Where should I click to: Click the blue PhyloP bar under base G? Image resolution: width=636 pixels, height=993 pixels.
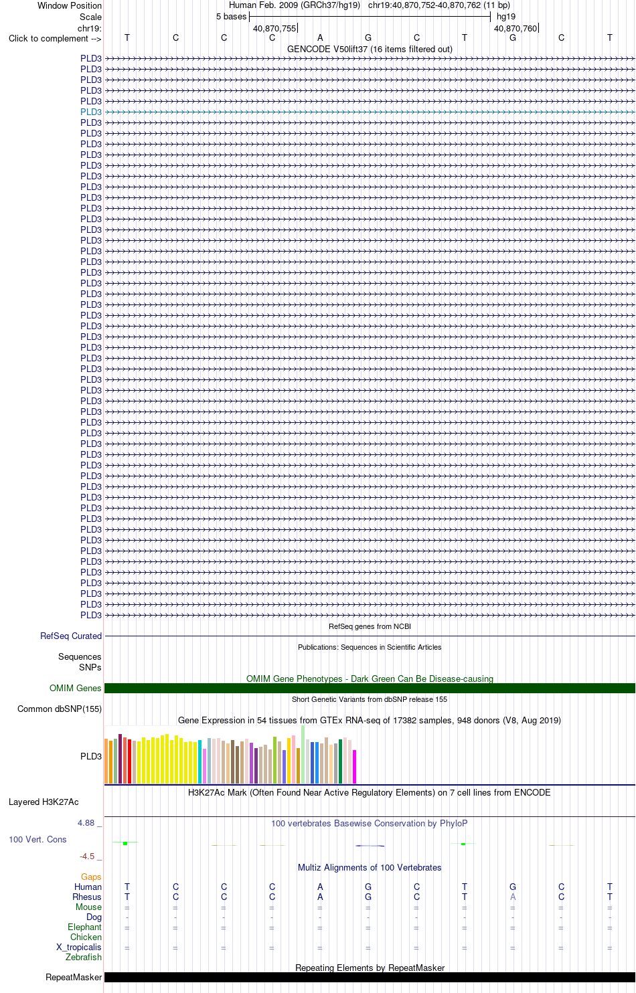click(370, 846)
